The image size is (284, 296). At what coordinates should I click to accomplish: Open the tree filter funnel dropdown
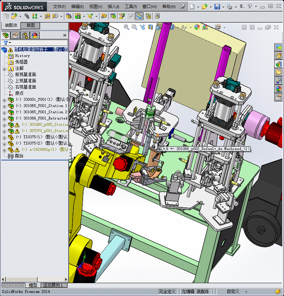click(x=7, y=43)
